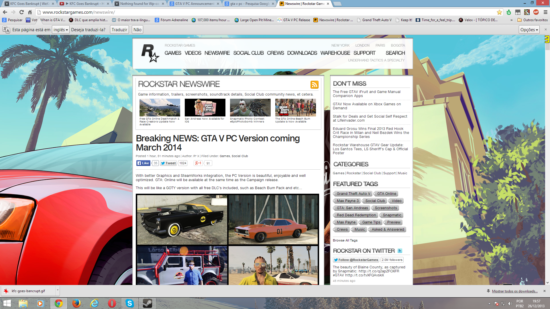Tweet the article using the Tweet button
550x309 pixels.
coord(168,163)
